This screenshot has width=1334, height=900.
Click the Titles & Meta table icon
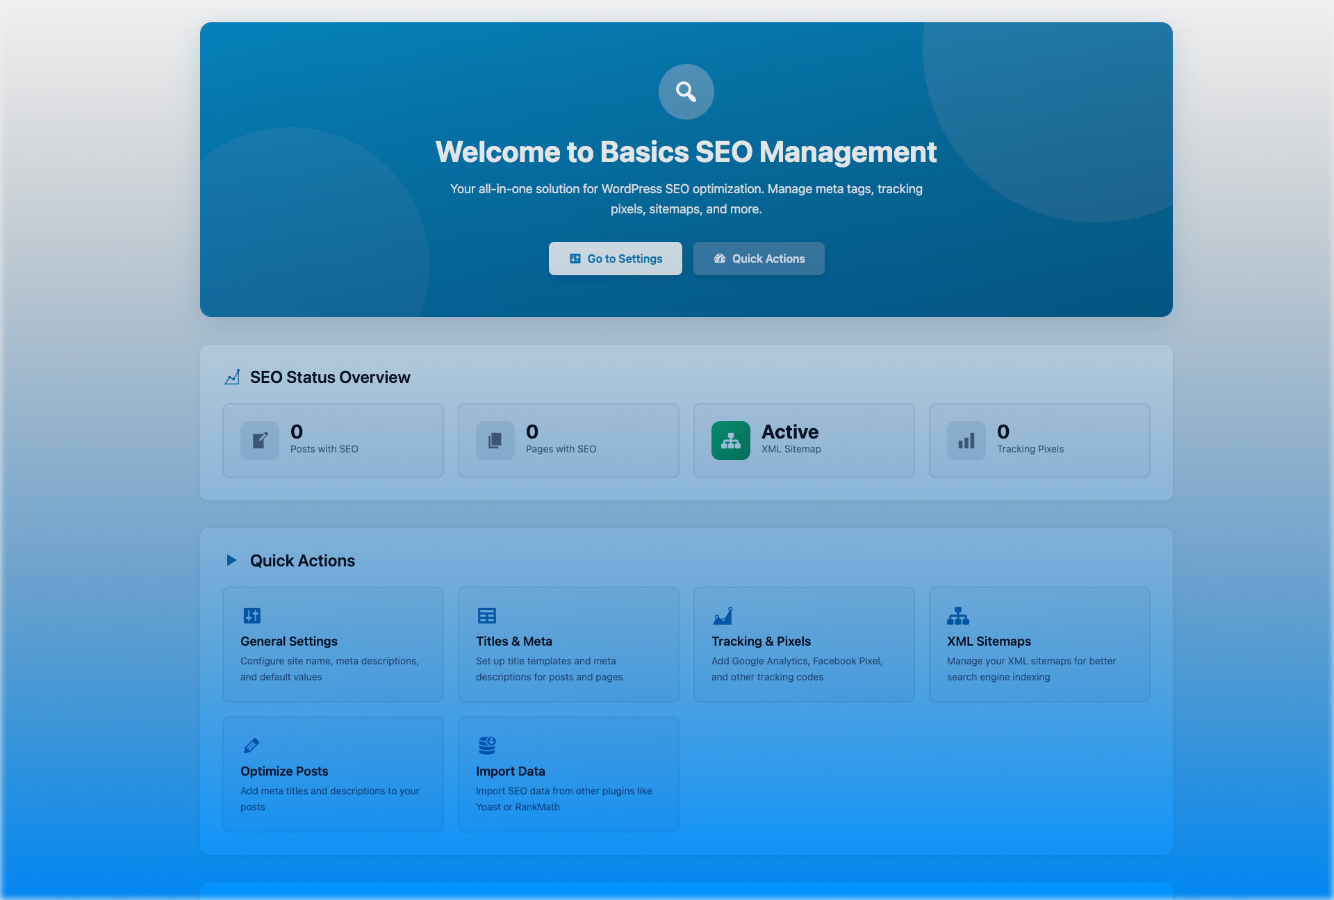(x=486, y=616)
